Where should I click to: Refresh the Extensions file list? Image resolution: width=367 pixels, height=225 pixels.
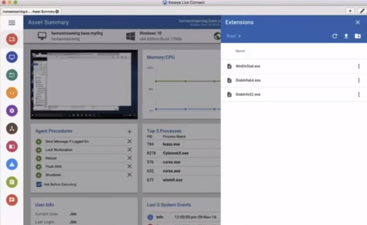(x=335, y=36)
